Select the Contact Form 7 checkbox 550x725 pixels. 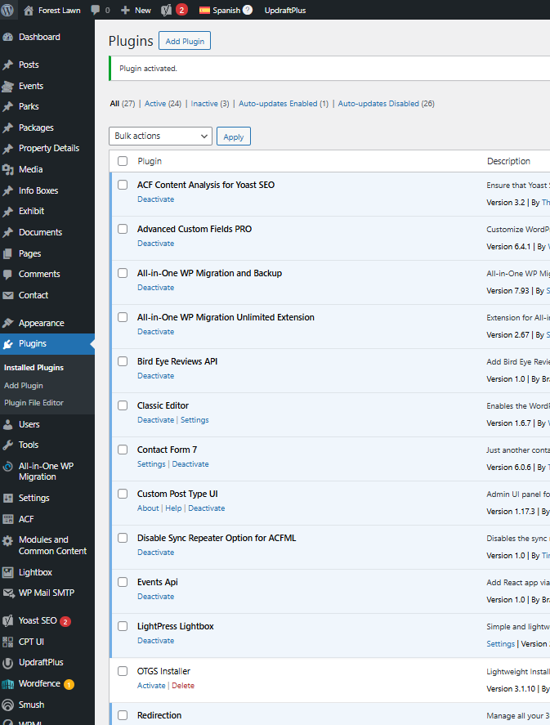[123, 450]
